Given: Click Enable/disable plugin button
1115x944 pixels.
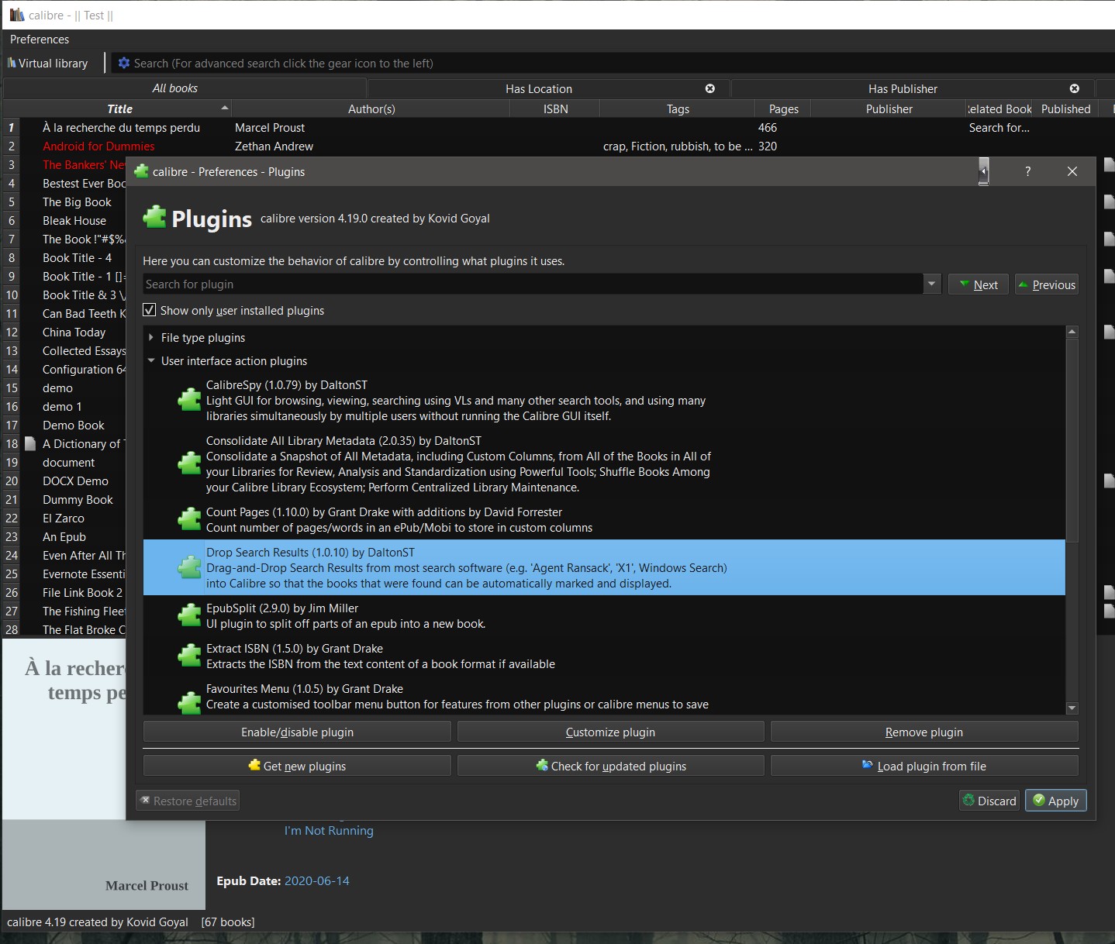Looking at the screenshot, I should [297, 732].
